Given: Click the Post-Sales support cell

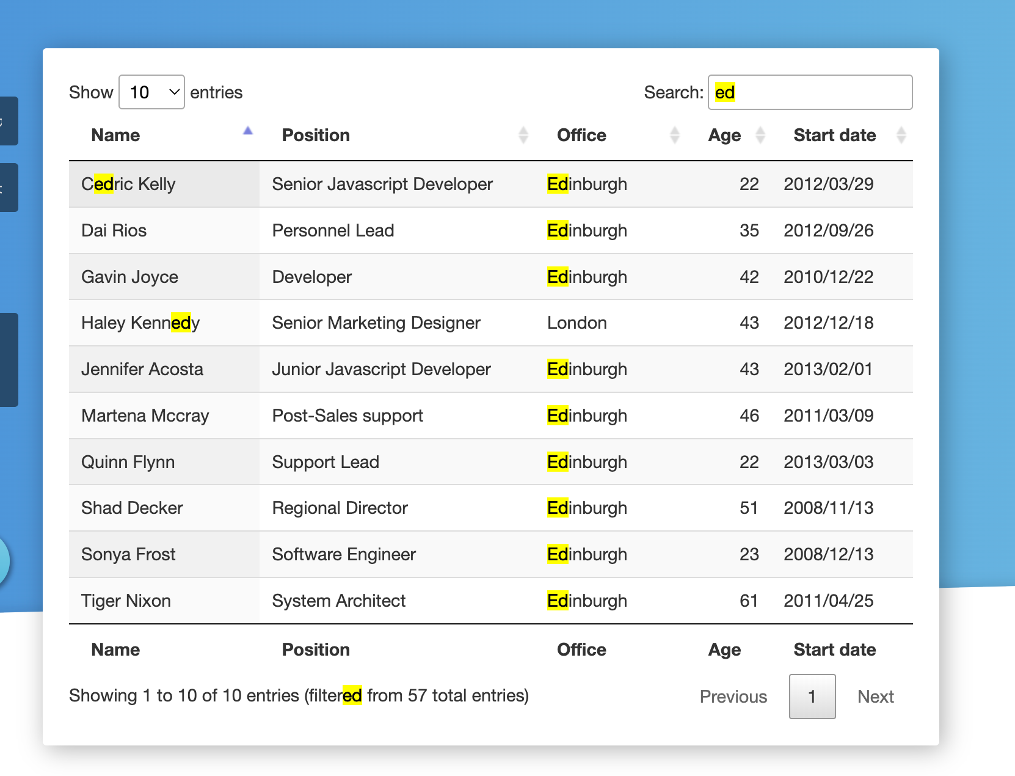Looking at the screenshot, I should coord(397,415).
